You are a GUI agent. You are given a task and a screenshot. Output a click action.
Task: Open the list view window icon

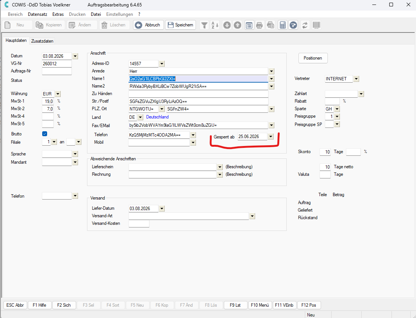[x=249, y=25]
